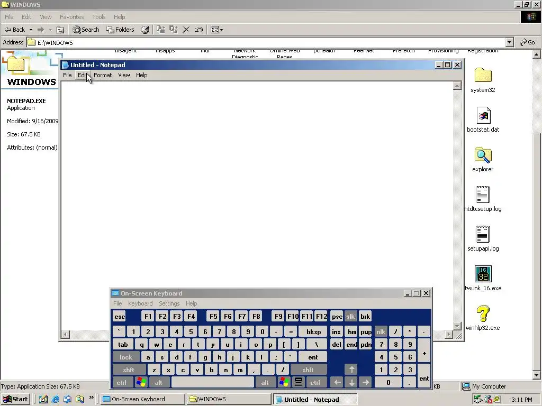Open Internet Explorer from Quick Launch
The image size is (542, 406).
click(55, 399)
